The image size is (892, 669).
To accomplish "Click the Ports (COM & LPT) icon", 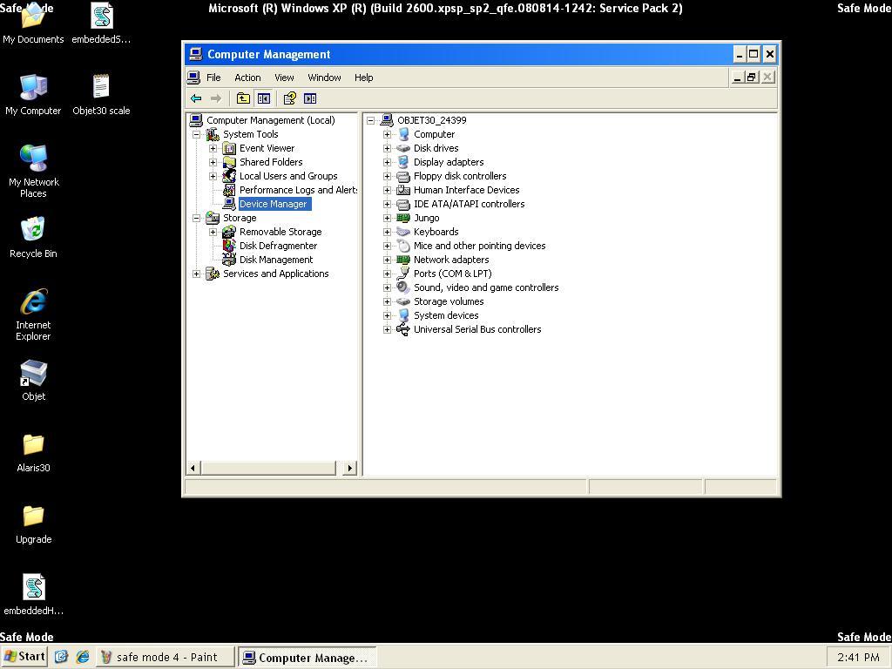I will coord(403,274).
